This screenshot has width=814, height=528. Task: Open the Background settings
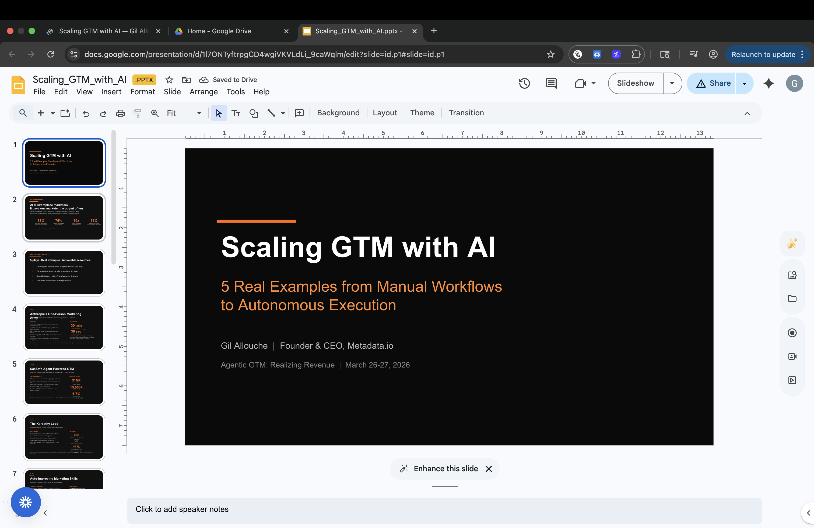[x=338, y=113]
